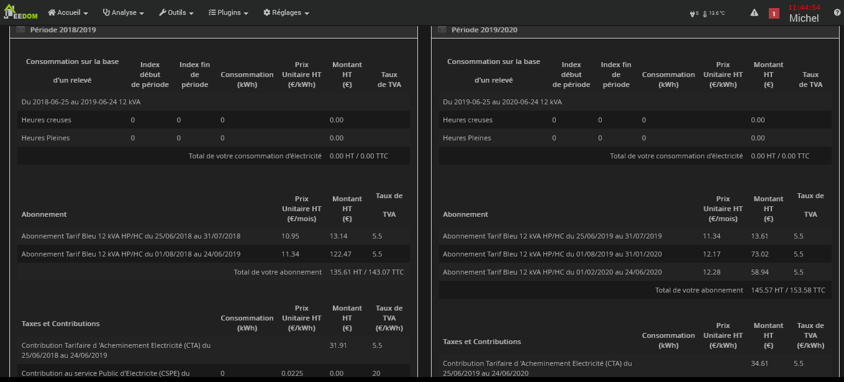
Task: Select amount 122.47
Action: (341, 254)
